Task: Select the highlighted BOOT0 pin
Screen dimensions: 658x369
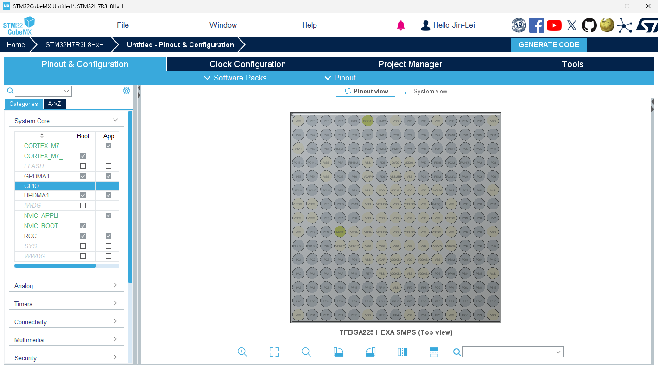Action: (x=367, y=121)
